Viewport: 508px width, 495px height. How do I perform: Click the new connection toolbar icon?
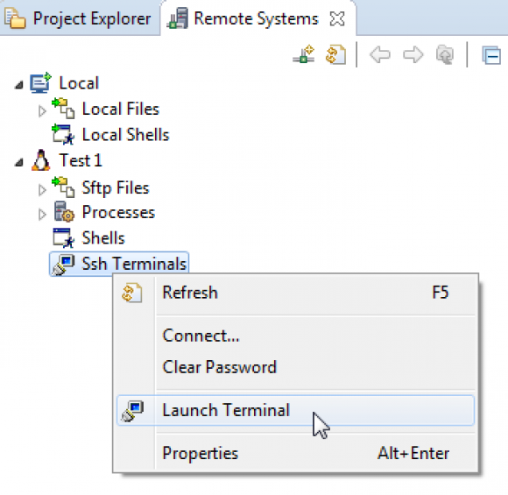click(x=303, y=54)
